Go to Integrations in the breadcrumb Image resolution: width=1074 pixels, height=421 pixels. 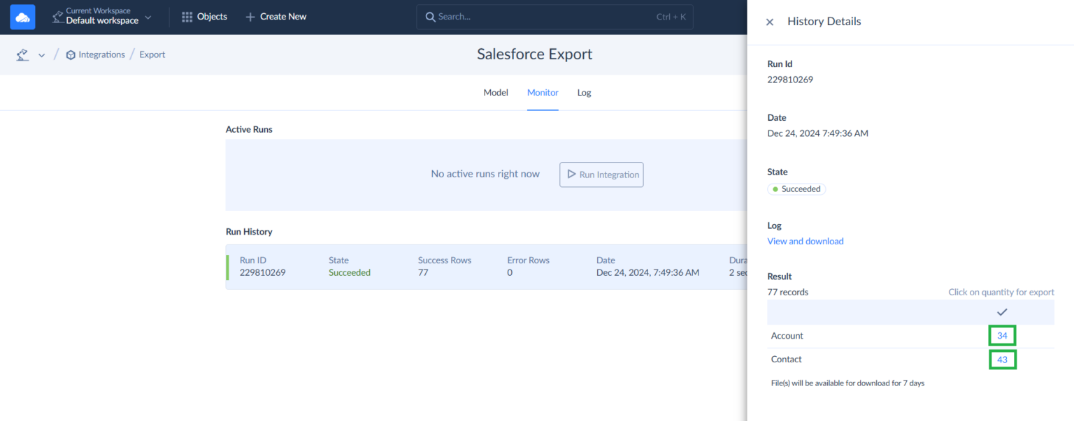coord(101,54)
